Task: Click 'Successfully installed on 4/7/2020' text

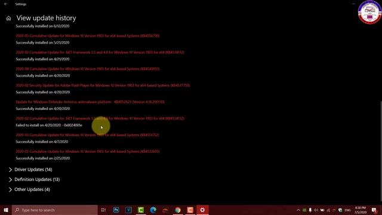Action: pos(42,142)
